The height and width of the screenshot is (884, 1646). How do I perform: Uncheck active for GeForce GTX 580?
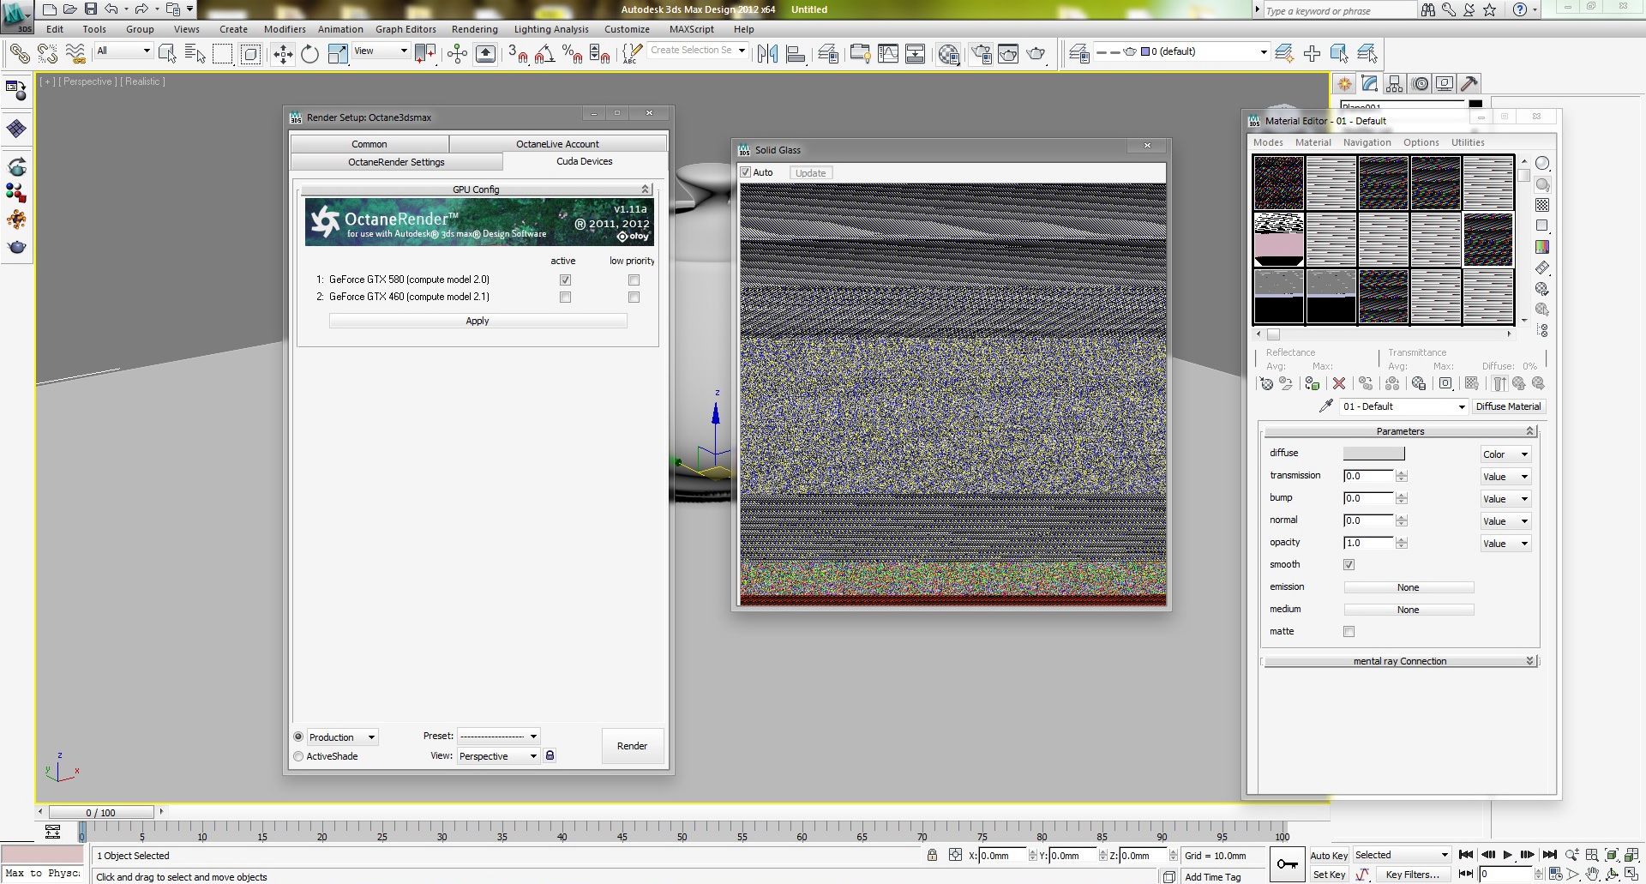(565, 280)
